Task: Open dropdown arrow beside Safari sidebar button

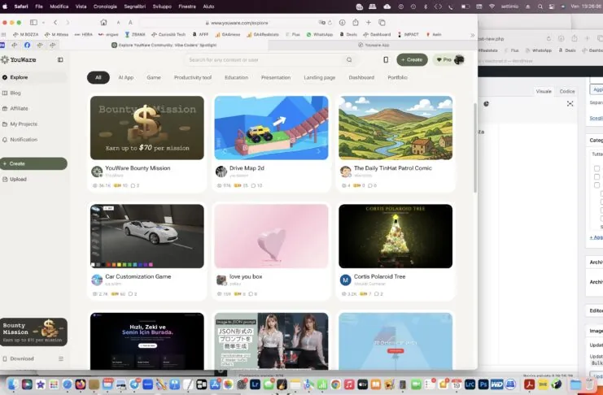Action: 43,23
